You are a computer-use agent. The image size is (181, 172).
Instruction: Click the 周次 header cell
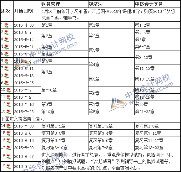pyautogui.click(x=7, y=11)
